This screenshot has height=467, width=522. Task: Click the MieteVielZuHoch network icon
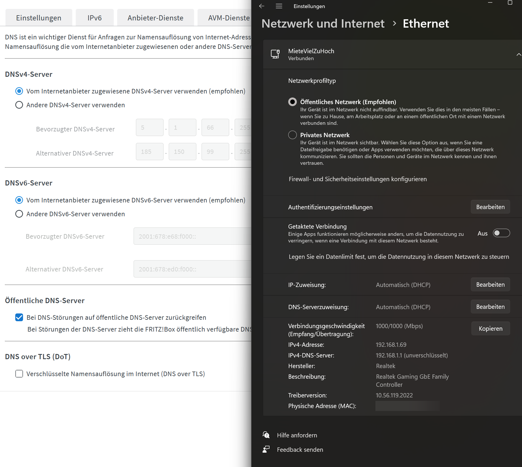pyautogui.click(x=275, y=54)
